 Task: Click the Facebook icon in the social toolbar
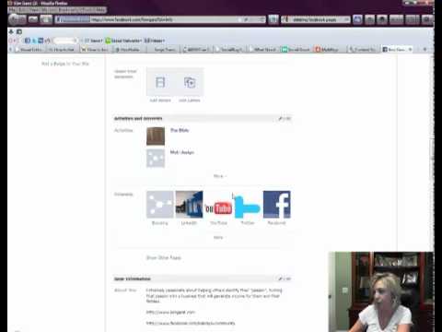[27, 41]
